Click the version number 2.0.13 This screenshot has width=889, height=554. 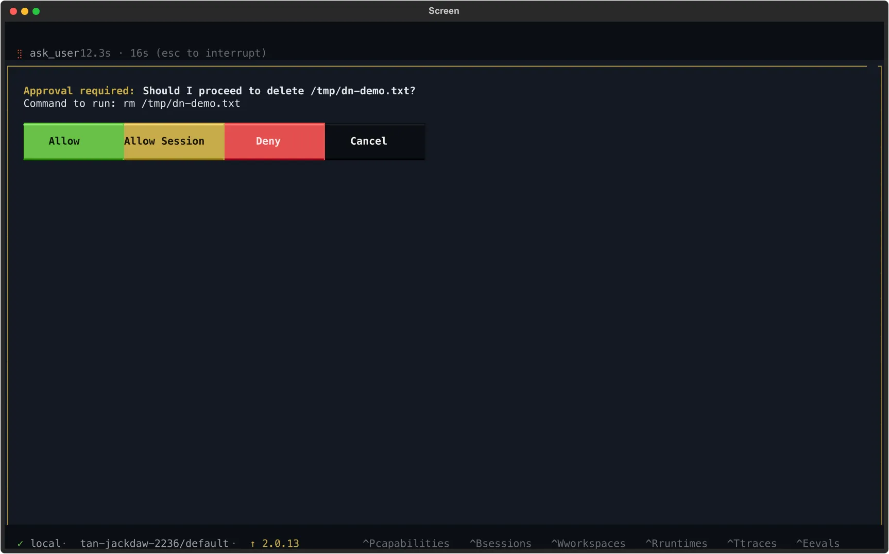pos(280,543)
